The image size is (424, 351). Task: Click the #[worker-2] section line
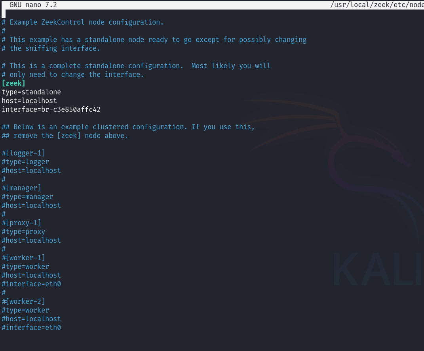(x=23, y=301)
